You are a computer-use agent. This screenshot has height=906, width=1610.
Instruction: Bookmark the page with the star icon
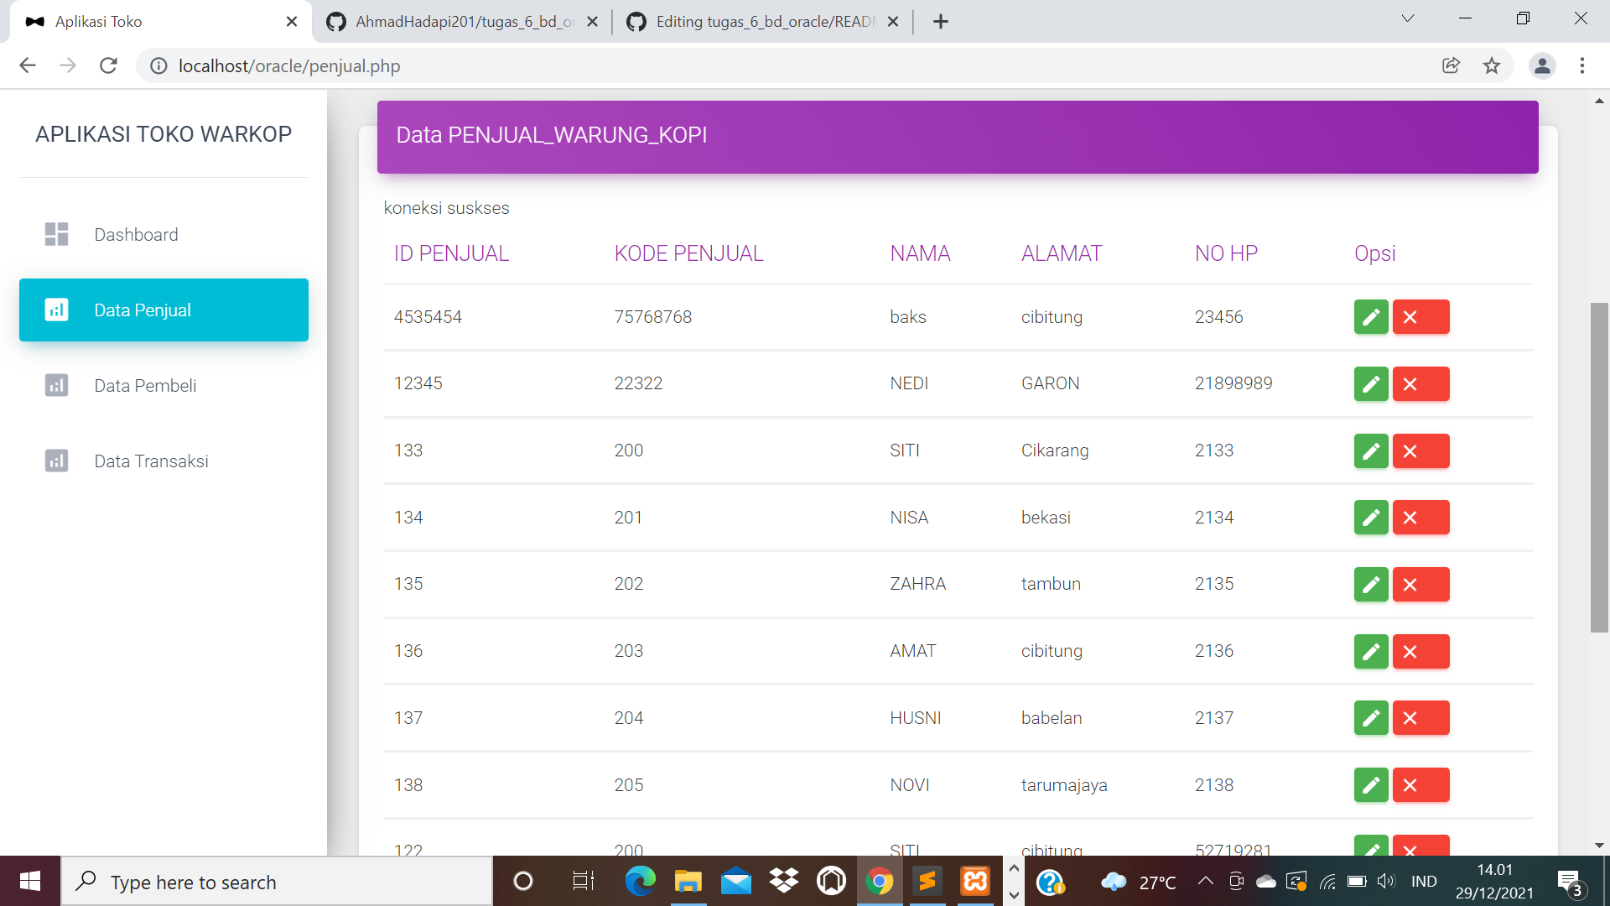pos(1492,65)
